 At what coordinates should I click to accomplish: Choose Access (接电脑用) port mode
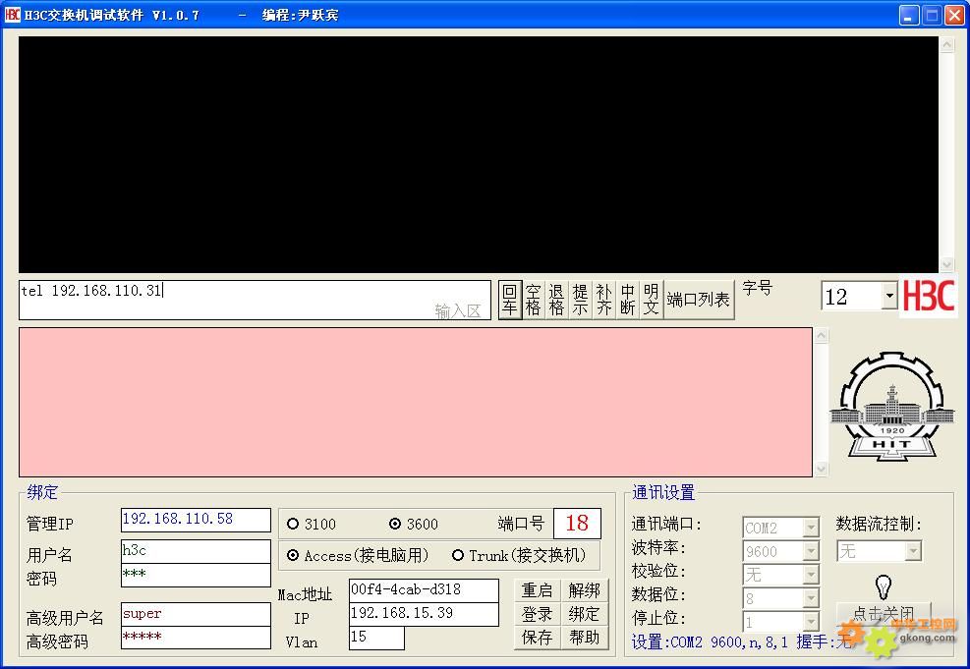tap(358, 555)
